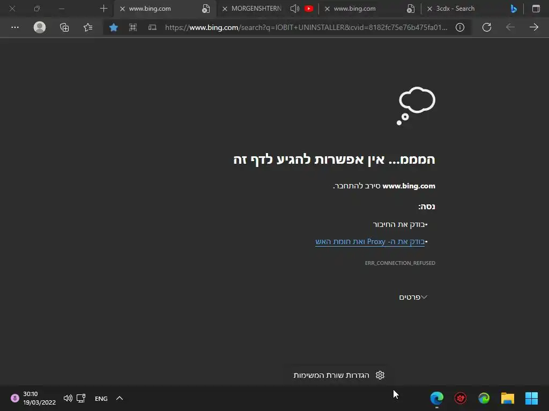
Task: Show hidden tray icons chevron
Action: point(120,398)
